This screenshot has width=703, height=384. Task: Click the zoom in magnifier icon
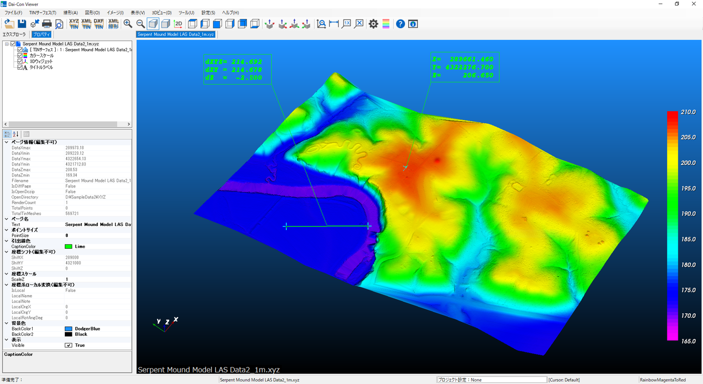[x=128, y=24]
